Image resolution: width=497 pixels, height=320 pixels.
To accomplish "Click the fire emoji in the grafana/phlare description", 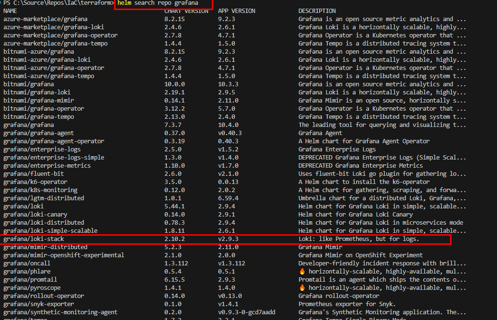I will tap(301, 272).
